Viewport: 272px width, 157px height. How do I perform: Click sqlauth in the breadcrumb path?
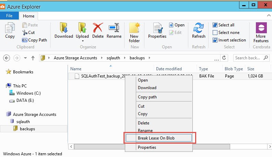coord(113,58)
